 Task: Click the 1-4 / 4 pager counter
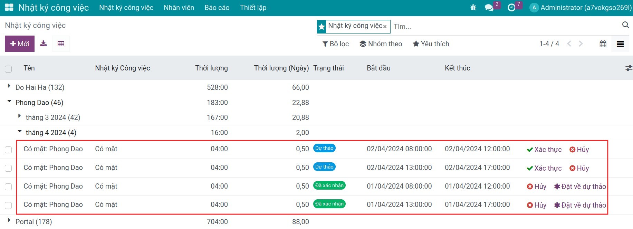click(549, 44)
